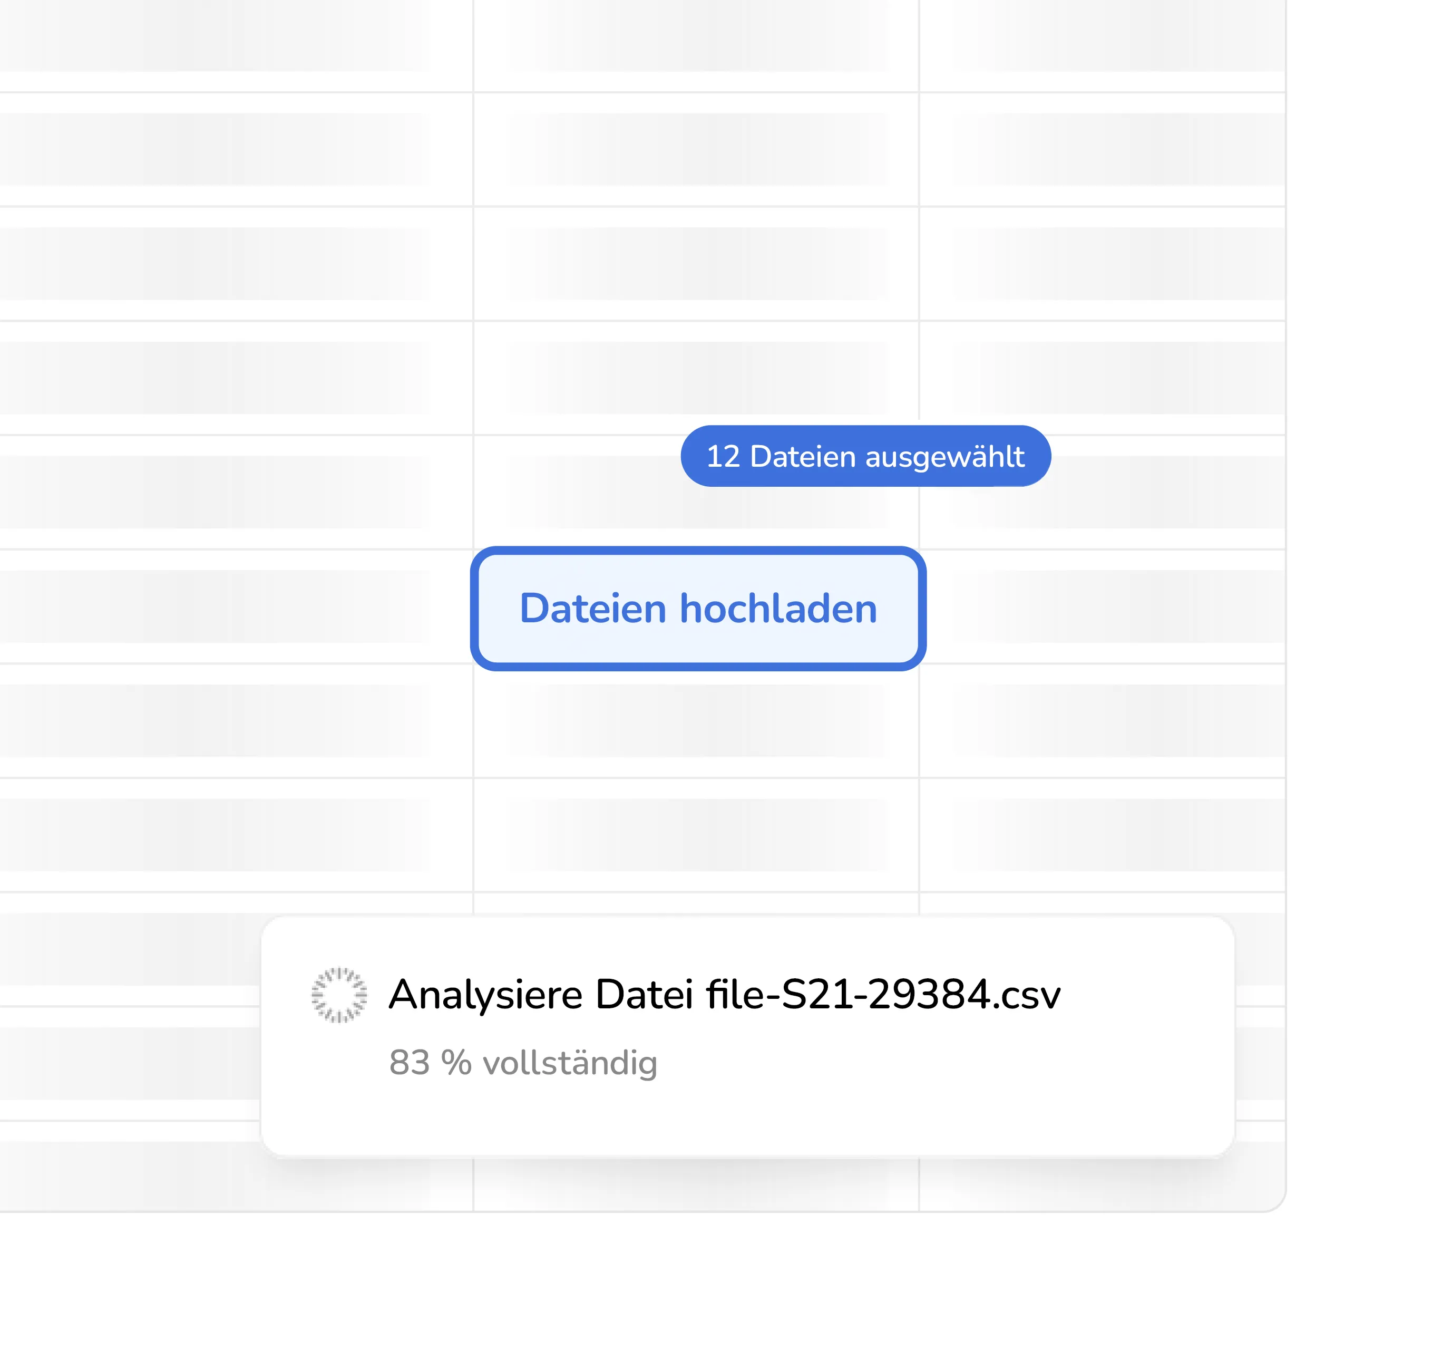
Task: Click the loading spinner icon in notification
Action: tap(339, 995)
